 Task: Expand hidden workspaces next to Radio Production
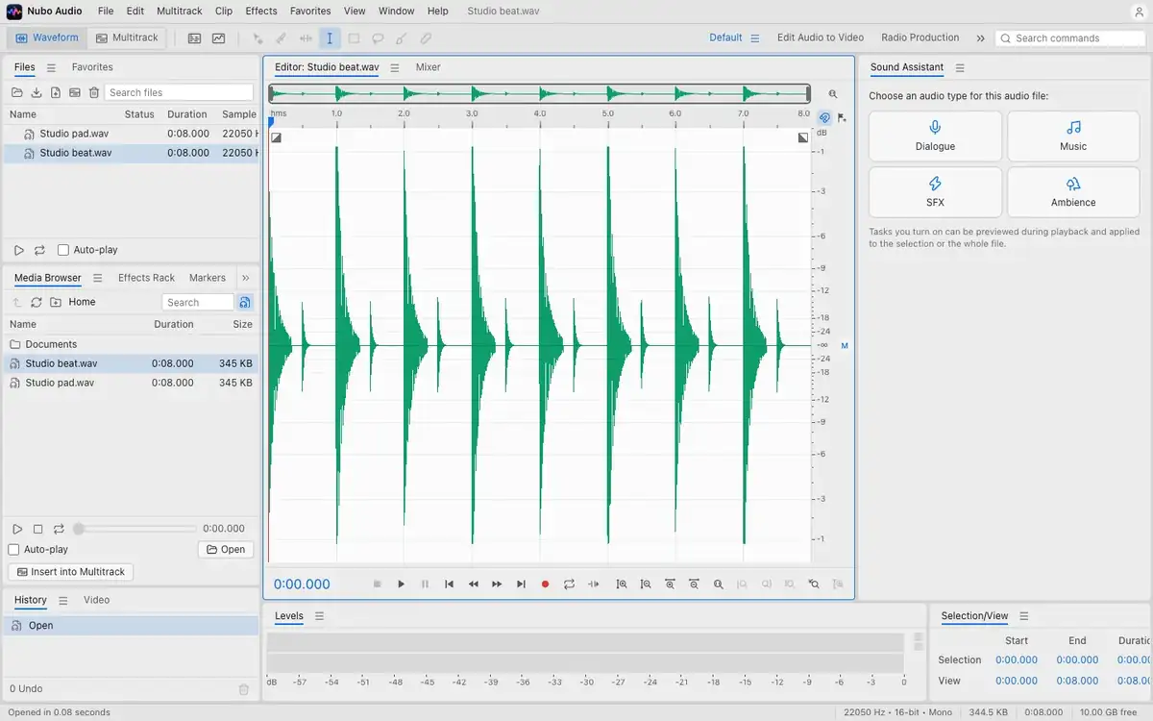click(x=980, y=38)
